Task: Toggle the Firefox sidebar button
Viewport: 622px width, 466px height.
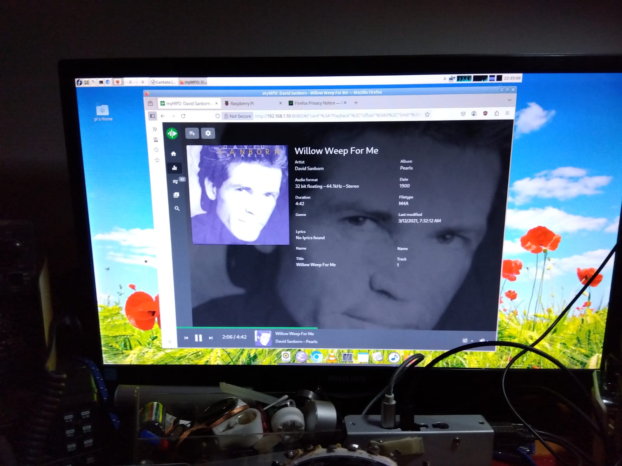Action: point(153,116)
